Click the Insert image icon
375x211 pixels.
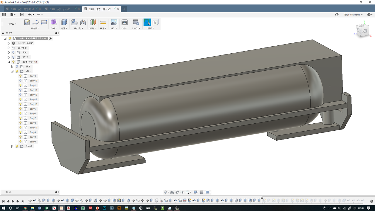[114, 22]
